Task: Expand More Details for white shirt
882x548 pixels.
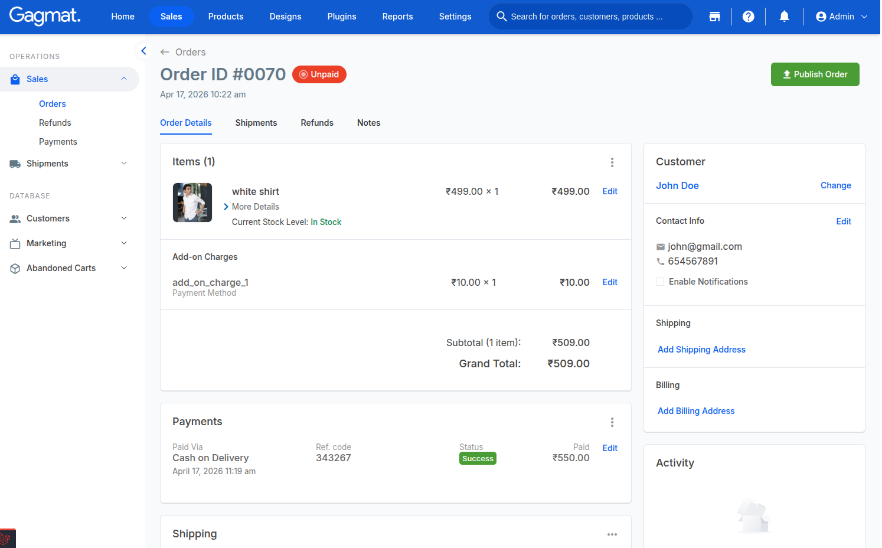Action: pyautogui.click(x=251, y=207)
